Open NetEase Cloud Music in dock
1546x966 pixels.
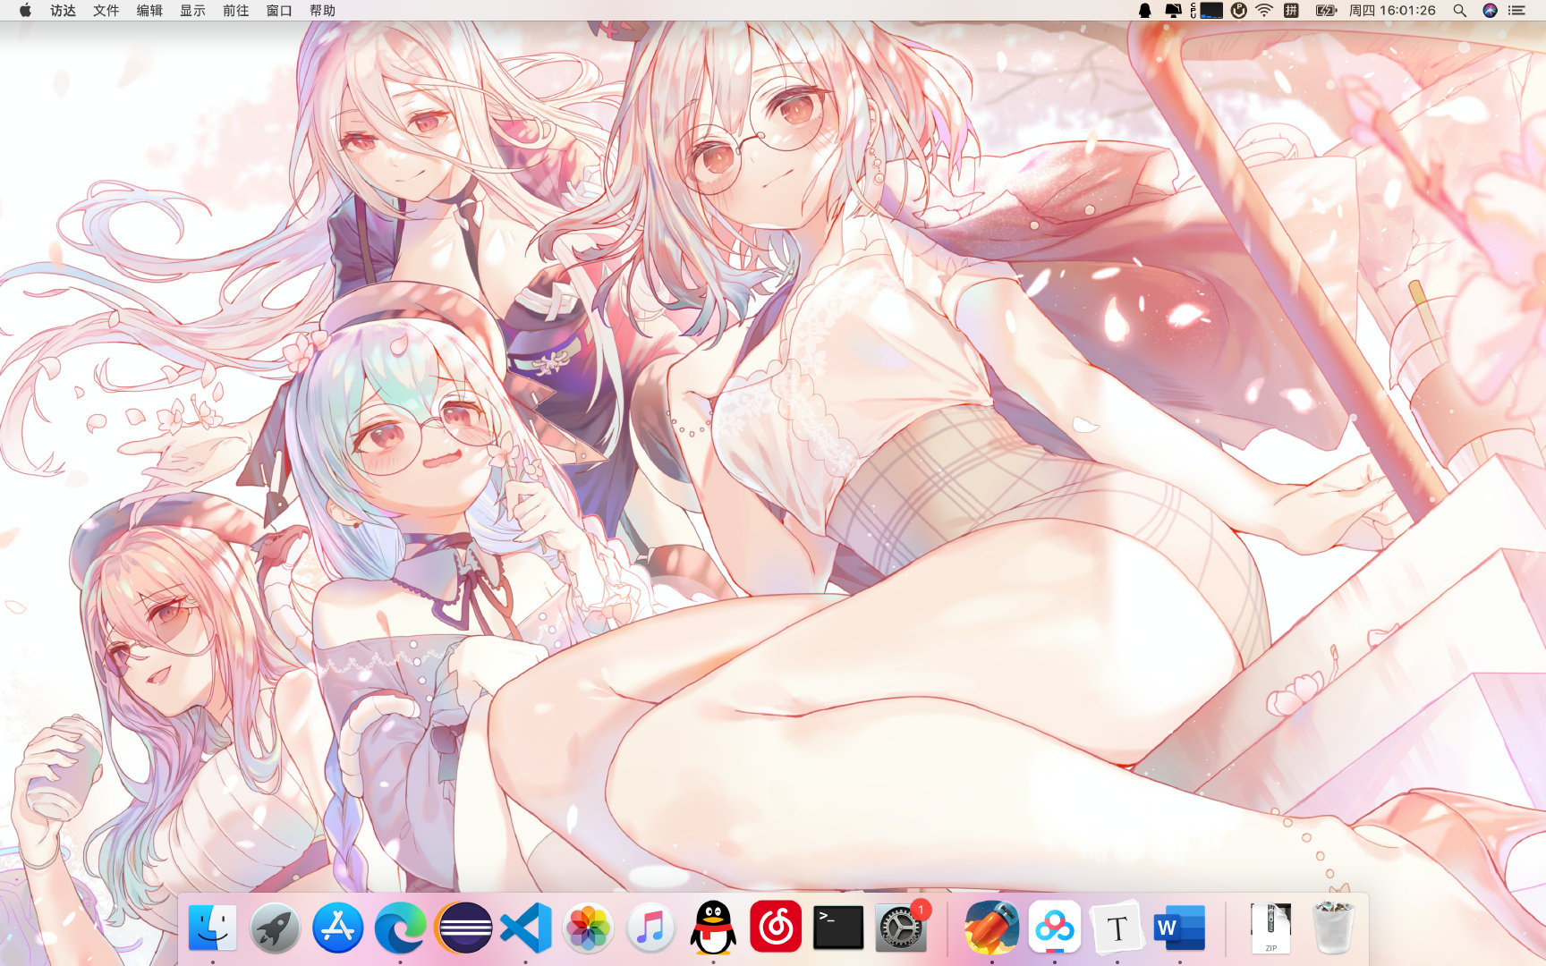[x=776, y=928]
